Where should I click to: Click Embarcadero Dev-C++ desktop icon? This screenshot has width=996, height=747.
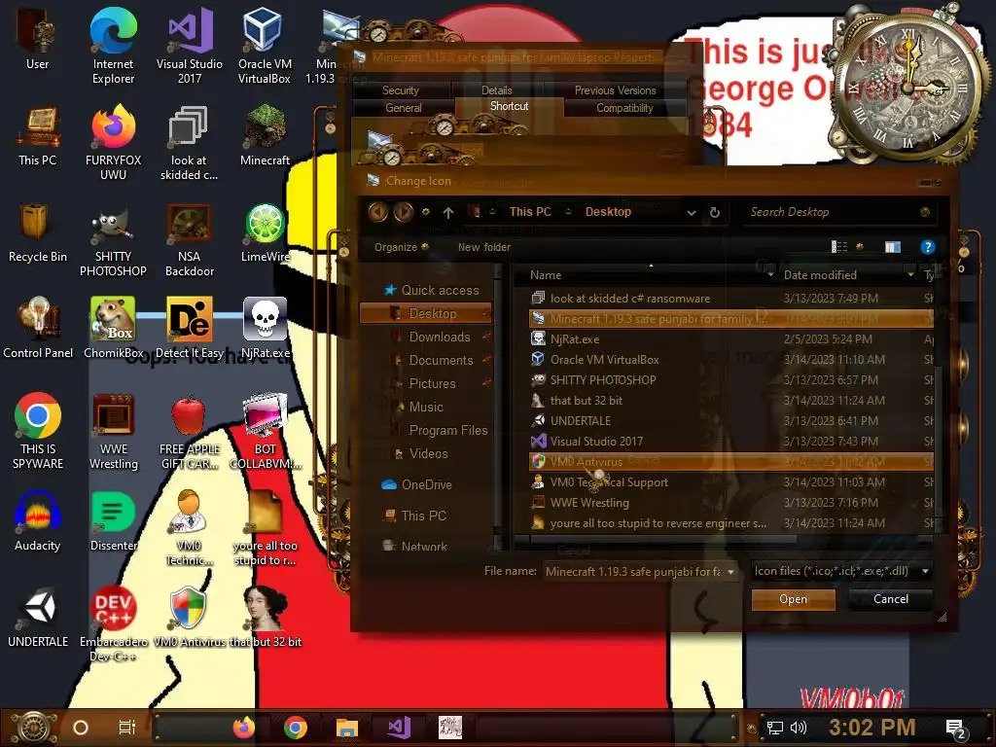[x=113, y=623]
